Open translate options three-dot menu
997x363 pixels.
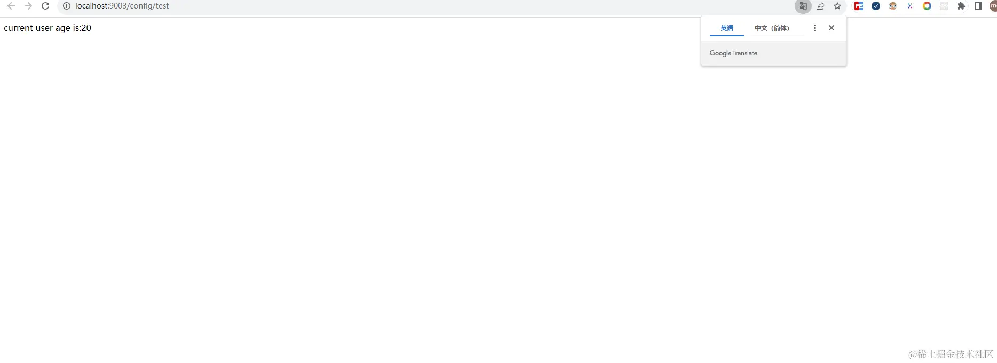[x=814, y=28]
